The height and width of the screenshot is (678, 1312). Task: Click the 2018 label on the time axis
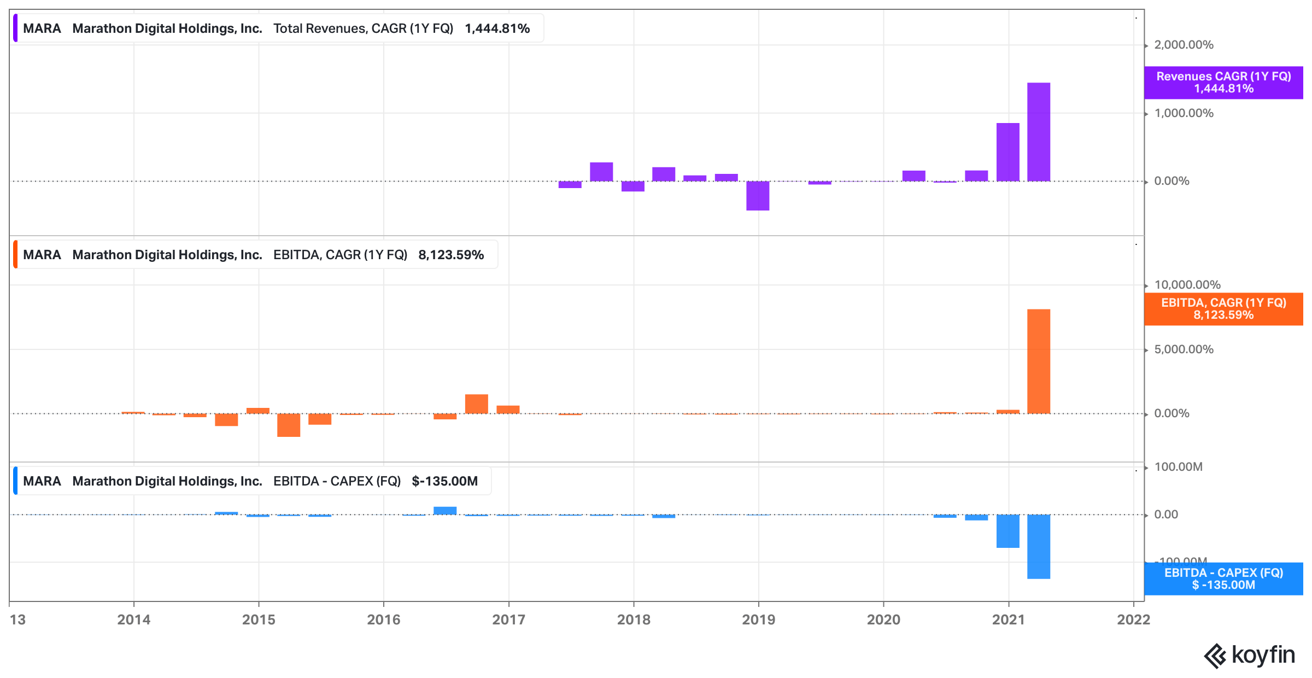[634, 619]
